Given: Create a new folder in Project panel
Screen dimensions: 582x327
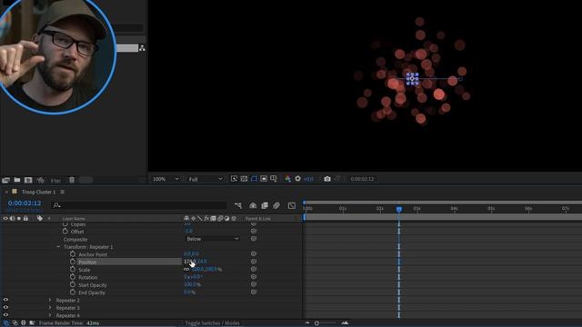Looking at the screenshot, I should (x=17, y=180).
